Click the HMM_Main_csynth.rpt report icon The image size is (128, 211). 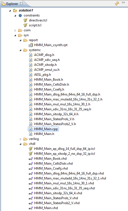31,45
